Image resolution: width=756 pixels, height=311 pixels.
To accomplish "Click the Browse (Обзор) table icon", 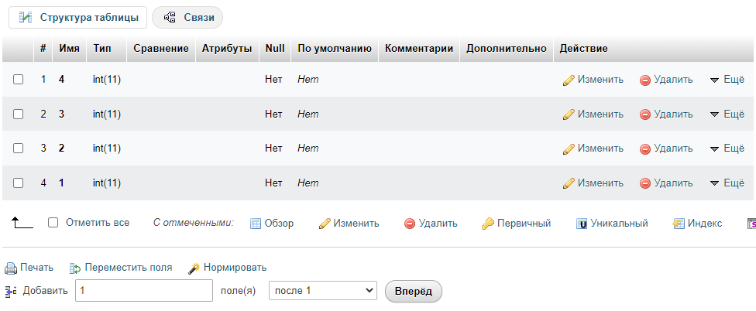I will click(256, 224).
